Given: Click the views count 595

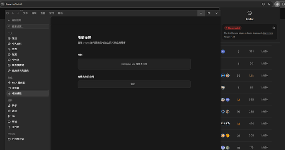Looking at the screenshot, I should [x=252, y=100].
